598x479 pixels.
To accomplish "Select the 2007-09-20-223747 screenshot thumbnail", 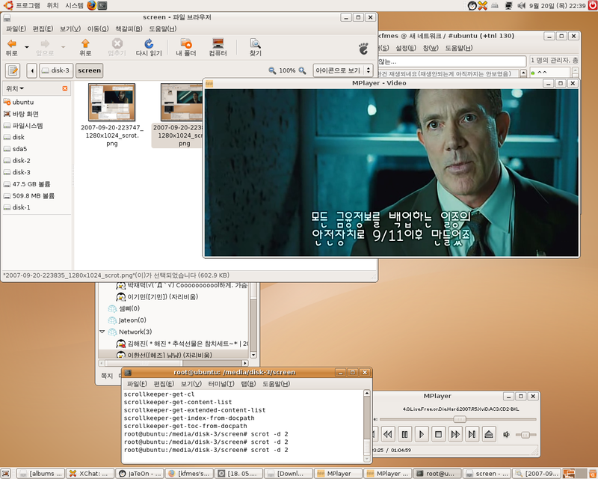I will (111, 103).
